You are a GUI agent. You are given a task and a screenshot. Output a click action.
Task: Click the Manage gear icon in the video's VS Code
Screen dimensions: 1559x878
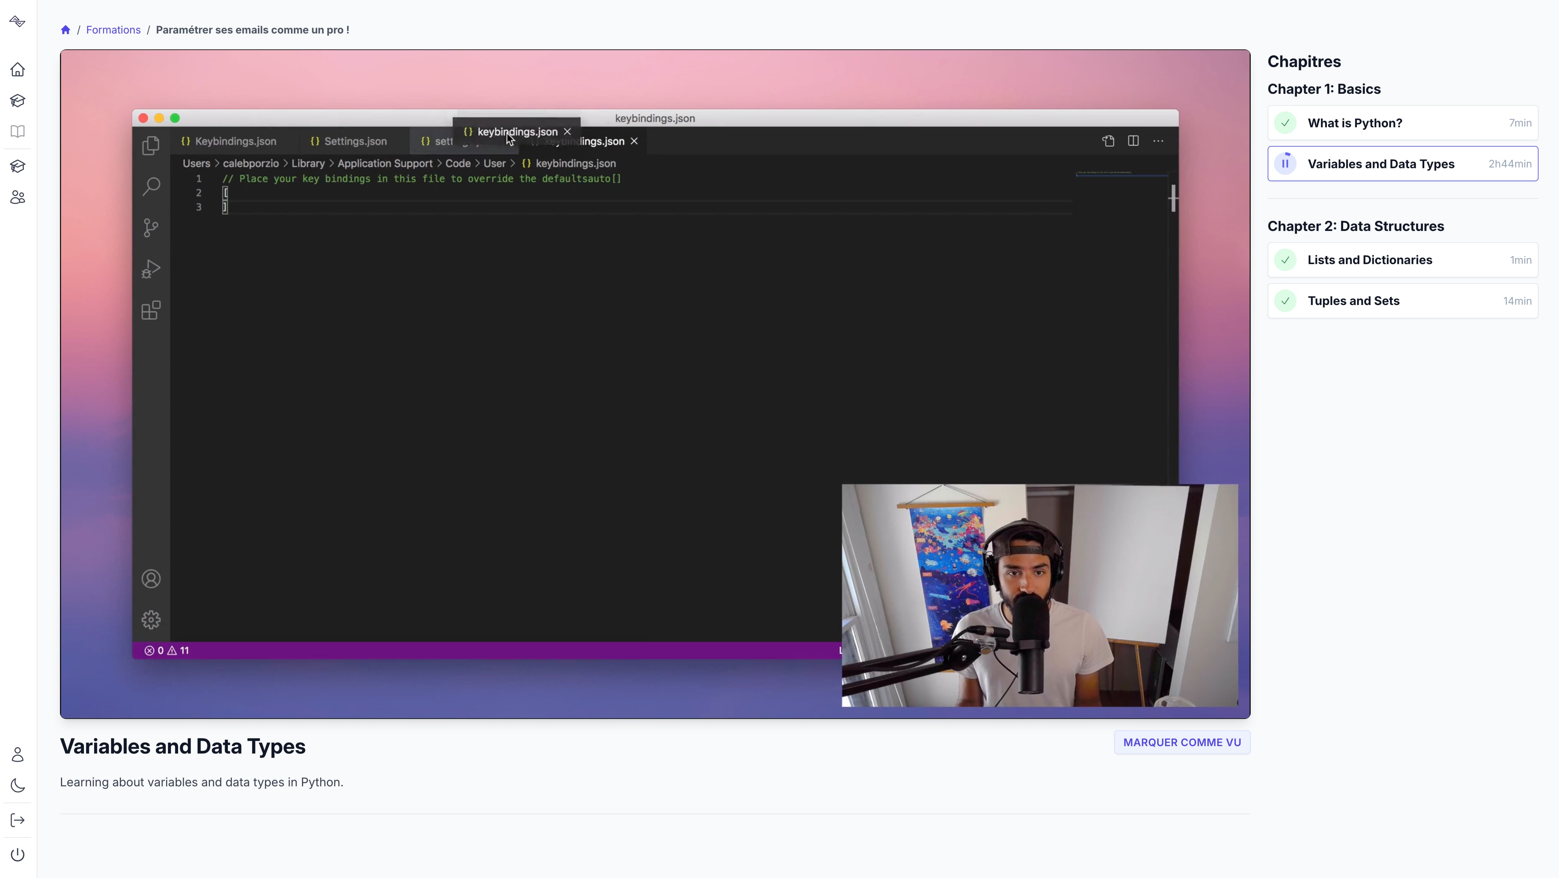tap(151, 620)
